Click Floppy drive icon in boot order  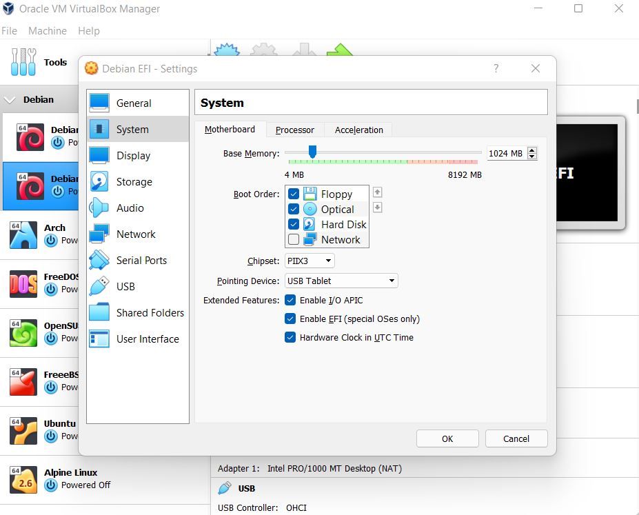point(310,194)
